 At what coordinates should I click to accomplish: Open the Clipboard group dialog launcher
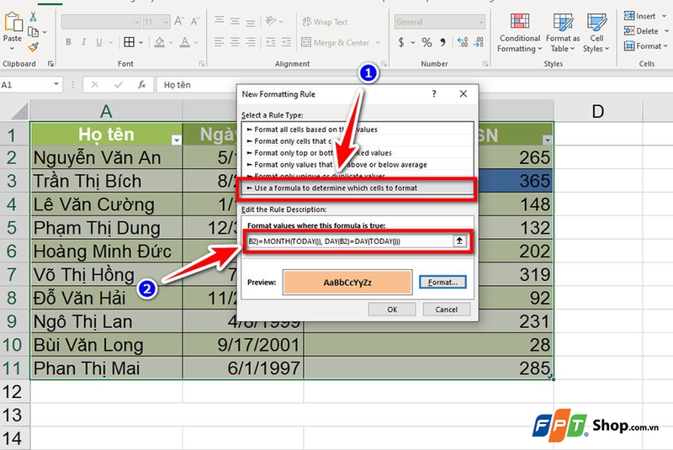tap(51, 63)
